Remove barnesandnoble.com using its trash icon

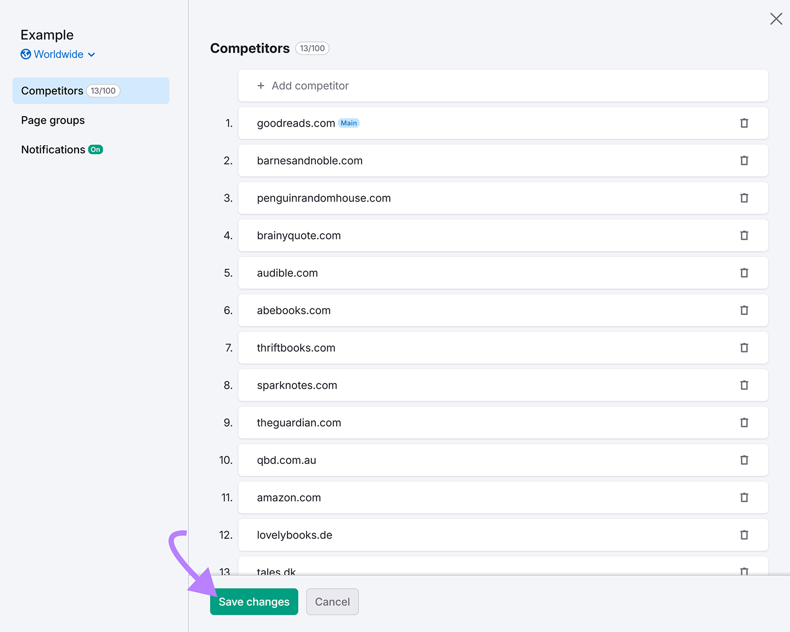click(x=744, y=161)
